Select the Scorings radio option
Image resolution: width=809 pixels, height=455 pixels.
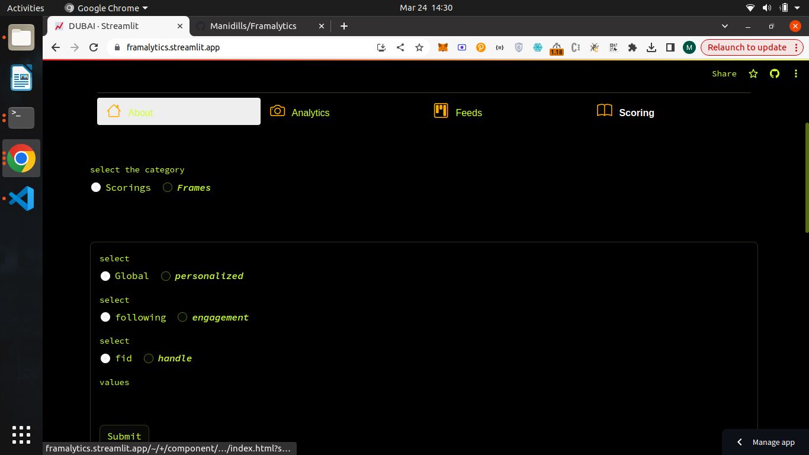tap(121, 187)
